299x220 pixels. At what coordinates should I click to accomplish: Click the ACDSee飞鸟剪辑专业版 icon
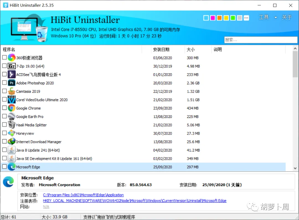pyautogui.click(x=11, y=74)
